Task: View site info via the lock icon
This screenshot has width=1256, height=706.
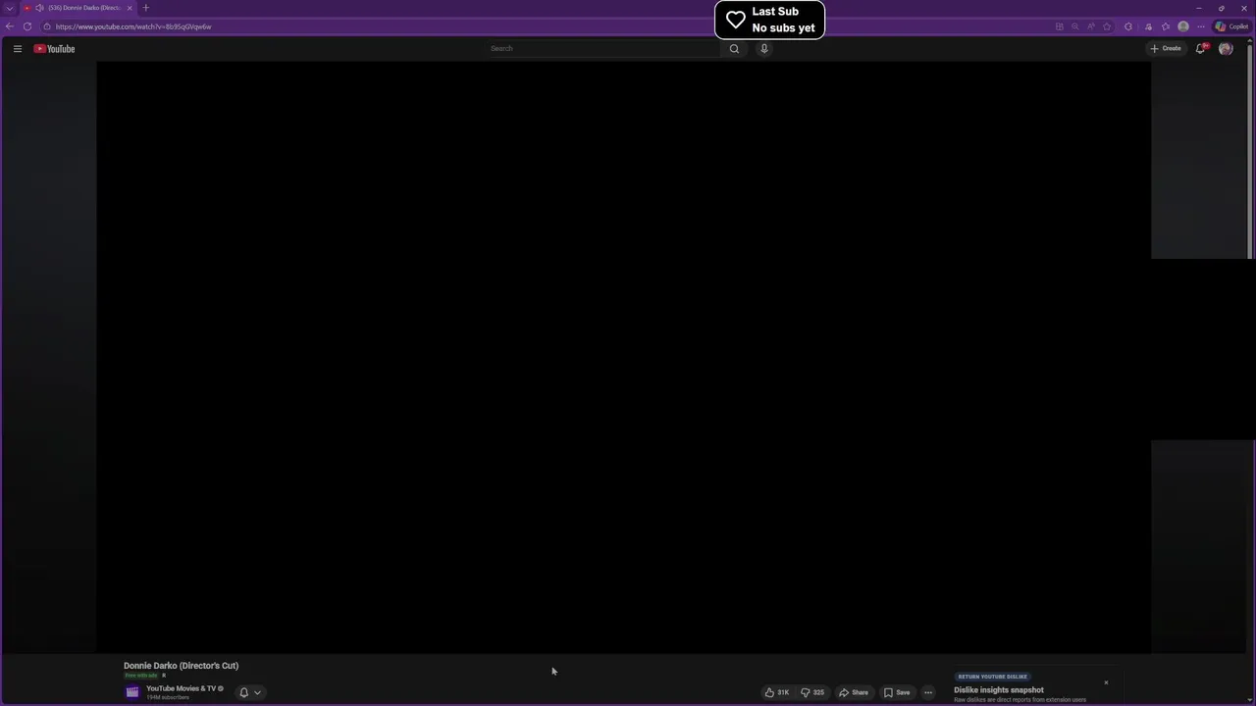Action: pyautogui.click(x=46, y=26)
